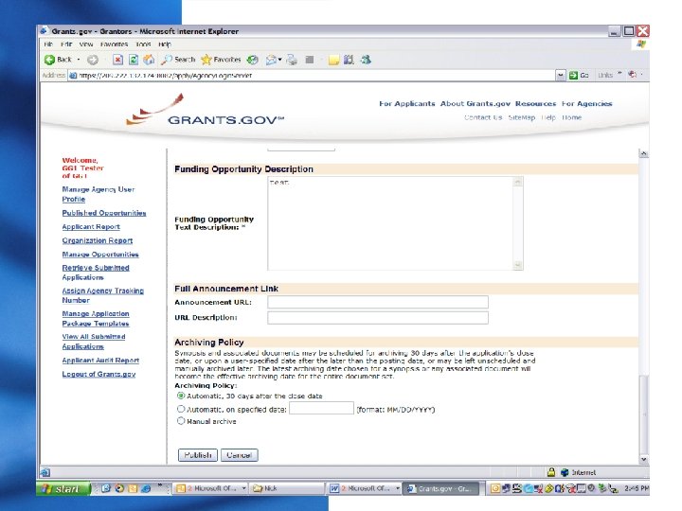Open the Mail icon dropdown arrow
The height and width of the screenshot is (511, 682).
click(279, 60)
